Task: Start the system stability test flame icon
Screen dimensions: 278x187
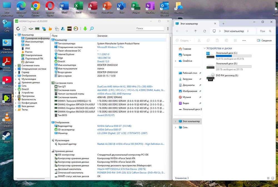Action: click(x=50, y=29)
